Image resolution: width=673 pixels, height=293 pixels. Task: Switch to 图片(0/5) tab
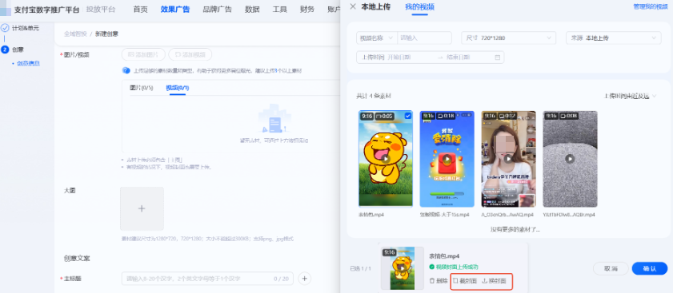point(141,88)
